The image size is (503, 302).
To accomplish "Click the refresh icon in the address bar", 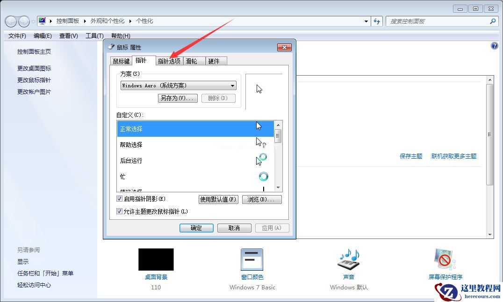I will pyautogui.click(x=377, y=21).
